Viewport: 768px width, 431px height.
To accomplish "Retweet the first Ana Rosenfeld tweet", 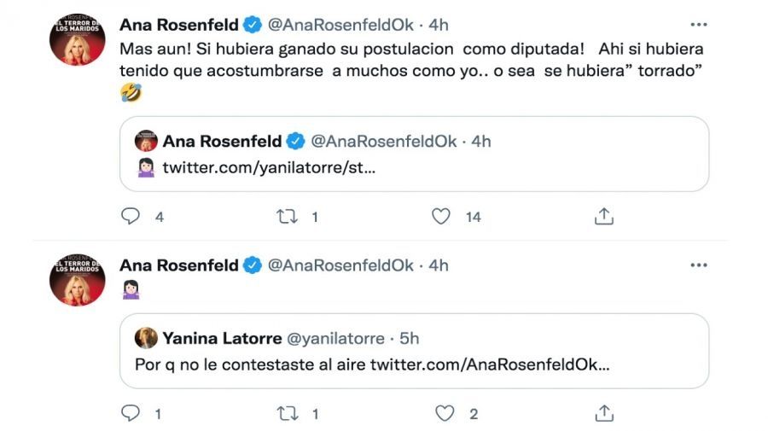I will point(288,217).
